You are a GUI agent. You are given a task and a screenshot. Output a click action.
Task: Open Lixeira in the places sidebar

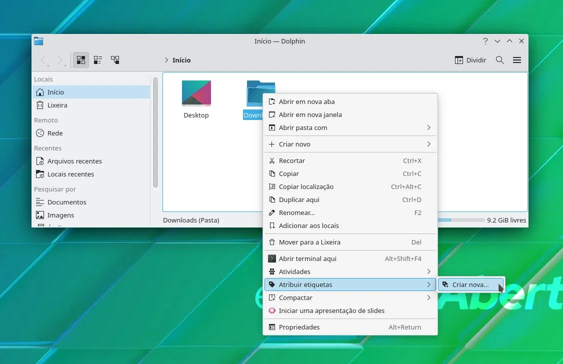91,105
